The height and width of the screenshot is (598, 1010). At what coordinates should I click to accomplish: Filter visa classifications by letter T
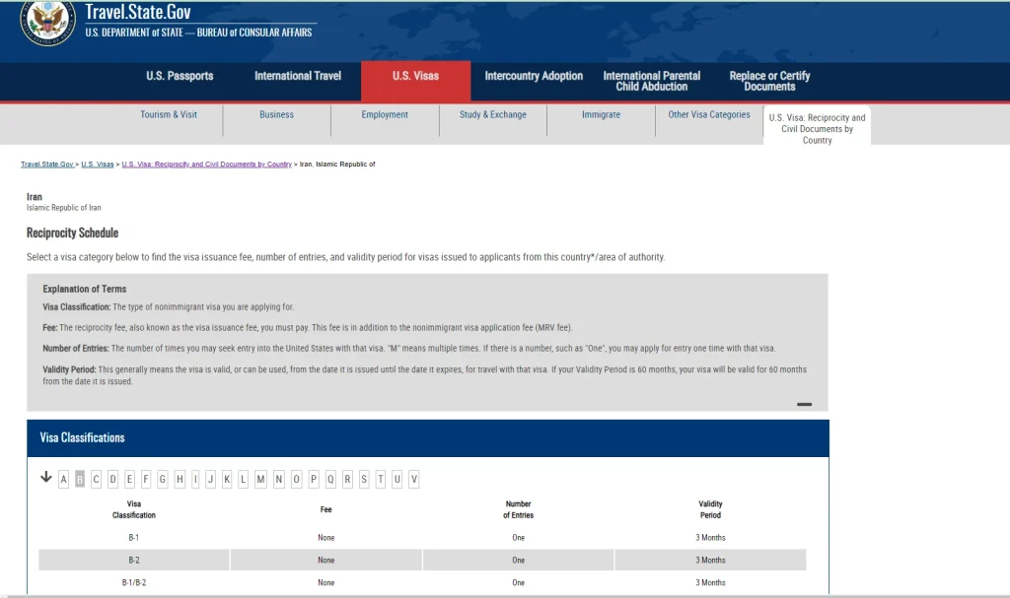[x=381, y=479]
